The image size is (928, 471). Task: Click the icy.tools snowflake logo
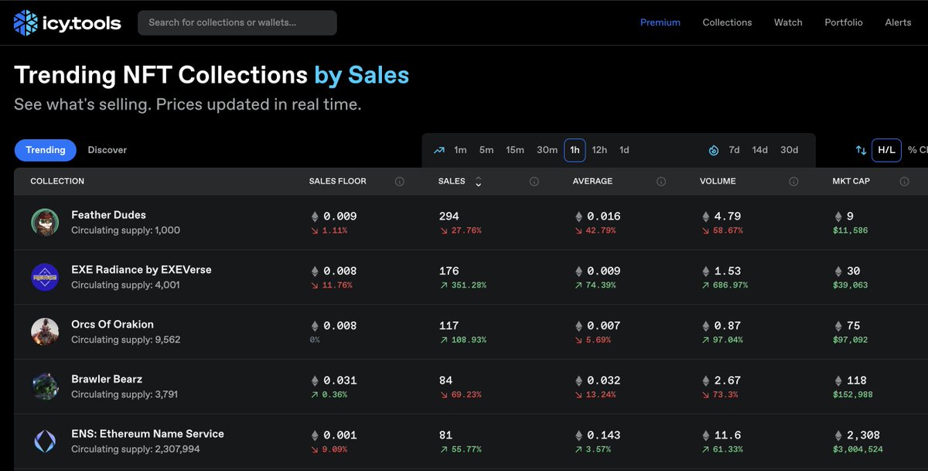(x=26, y=23)
